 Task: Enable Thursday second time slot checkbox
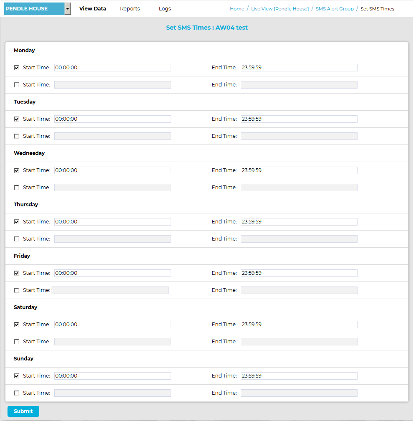coord(17,239)
